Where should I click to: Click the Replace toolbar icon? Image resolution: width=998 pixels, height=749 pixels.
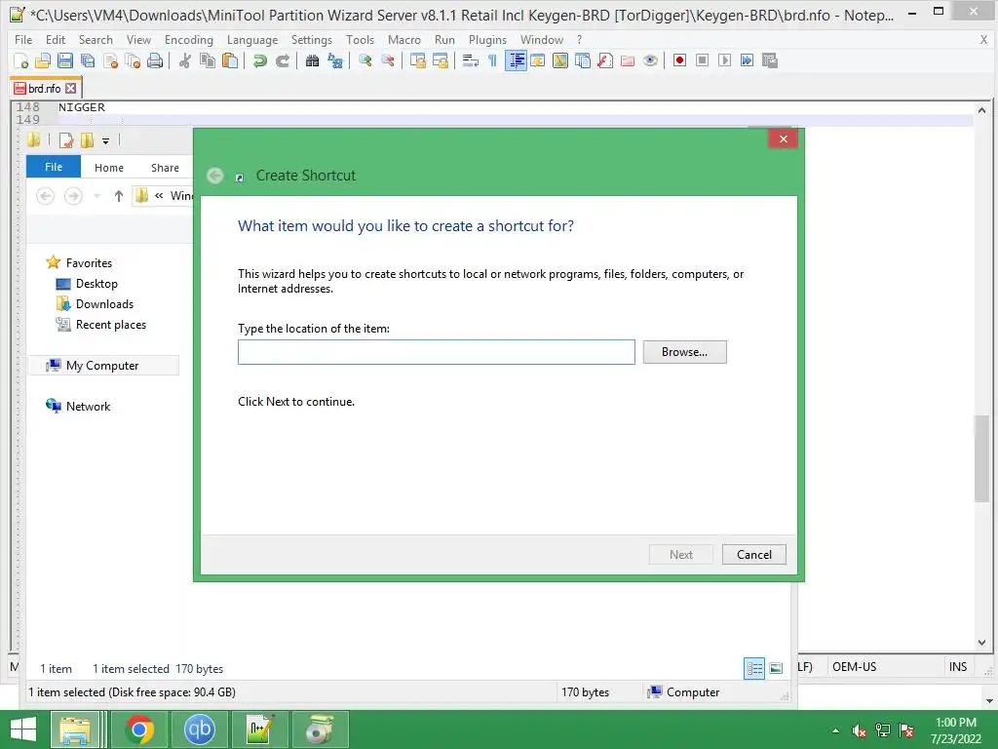point(335,60)
